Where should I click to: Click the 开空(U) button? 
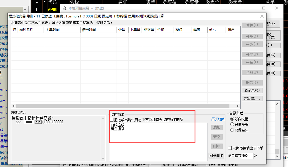pos(252,54)
